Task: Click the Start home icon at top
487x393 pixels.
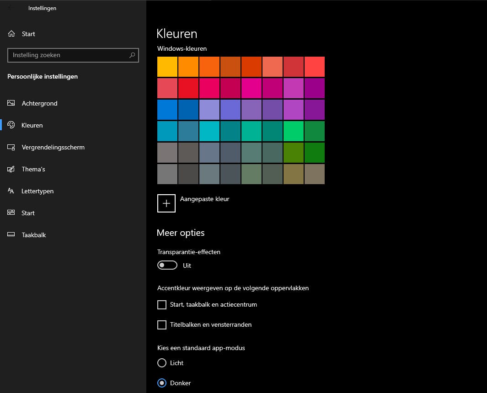Action: [x=12, y=34]
